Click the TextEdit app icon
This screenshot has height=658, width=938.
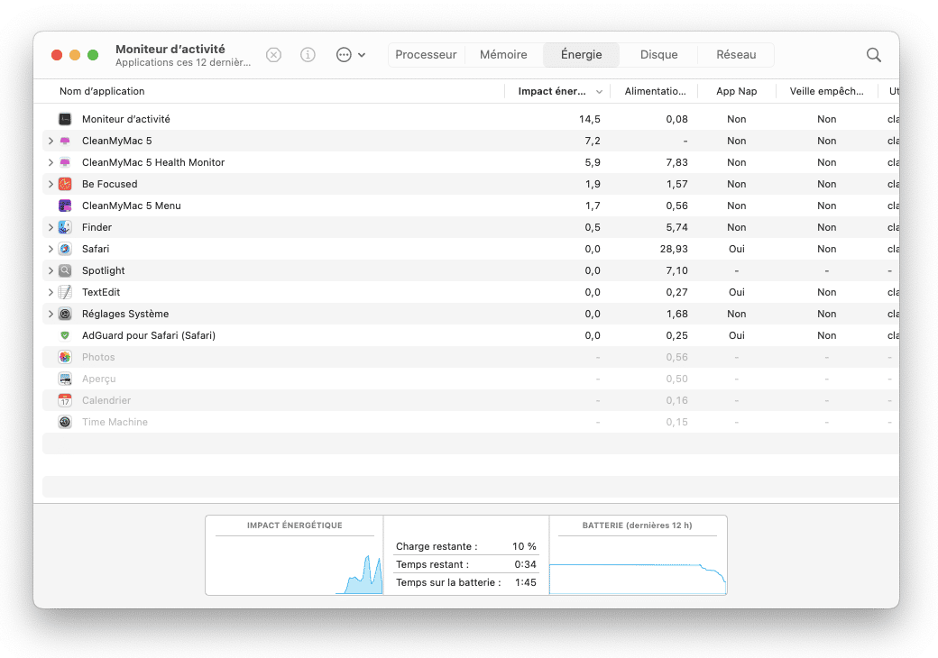[x=65, y=292]
